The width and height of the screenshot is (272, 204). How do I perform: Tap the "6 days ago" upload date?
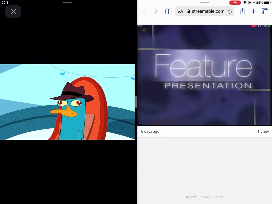point(150,131)
